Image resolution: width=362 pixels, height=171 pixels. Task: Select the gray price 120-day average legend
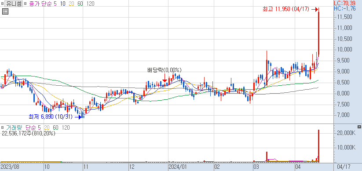pyautogui.click(x=90, y=4)
